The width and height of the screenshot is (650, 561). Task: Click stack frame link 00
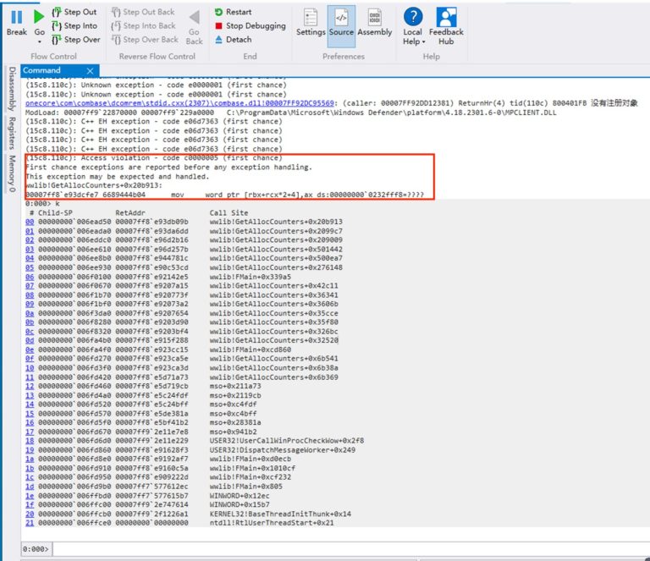click(x=30, y=222)
